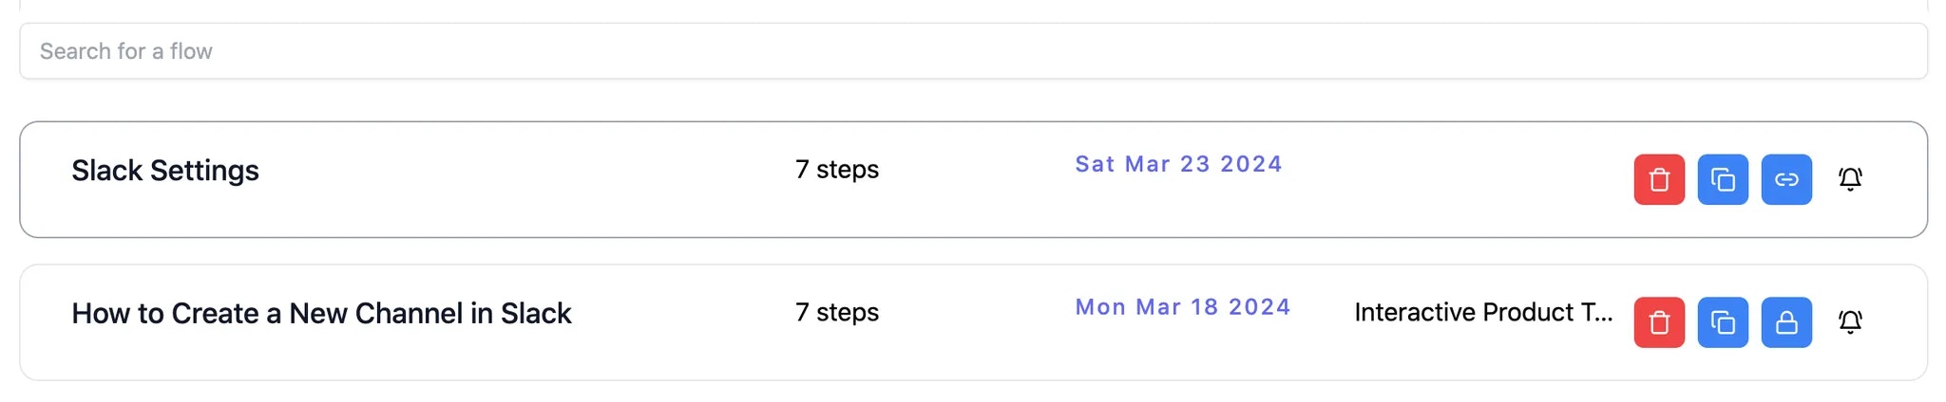Viewport: 1946px width, 402px height.
Task: Delete the Slack Settings flow
Action: (1659, 179)
